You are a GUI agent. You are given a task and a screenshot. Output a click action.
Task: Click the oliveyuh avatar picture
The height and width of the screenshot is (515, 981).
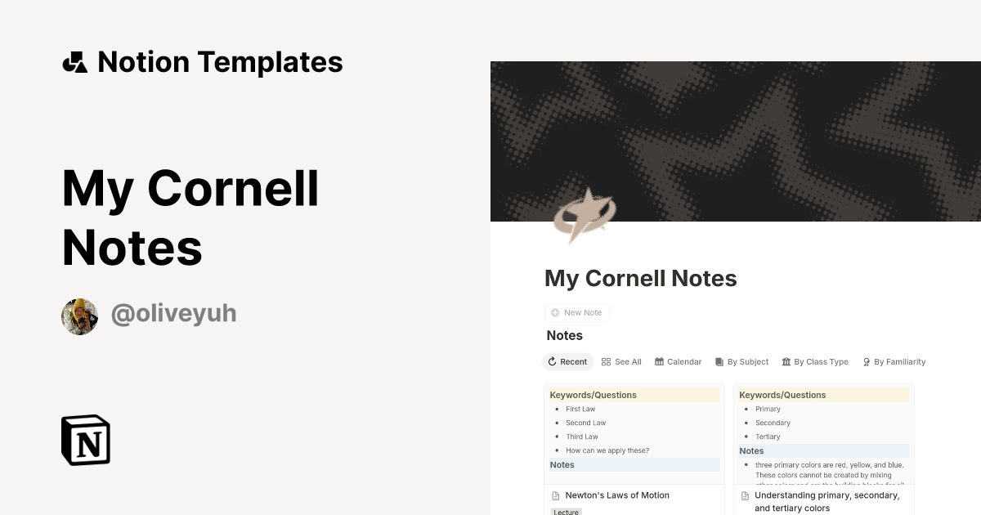[79, 316]
